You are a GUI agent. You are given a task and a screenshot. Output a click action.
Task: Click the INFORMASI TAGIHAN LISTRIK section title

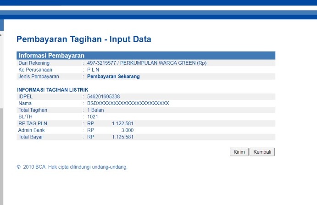tap(53, 89)
